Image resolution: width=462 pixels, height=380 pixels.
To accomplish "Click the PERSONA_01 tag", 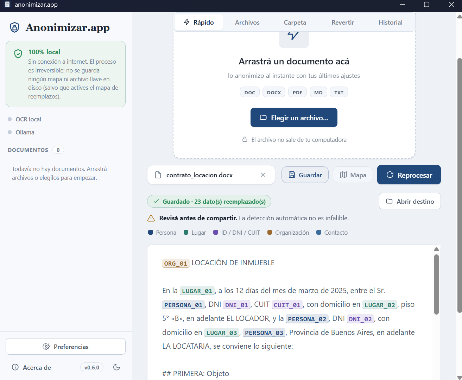I will [x=183, y=305].
